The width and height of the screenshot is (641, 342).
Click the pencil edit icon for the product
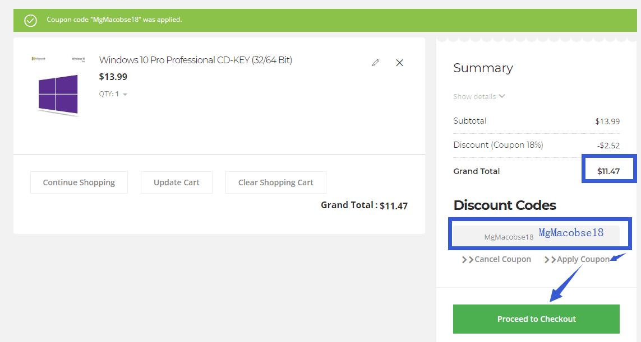click(x=375, y=63)
